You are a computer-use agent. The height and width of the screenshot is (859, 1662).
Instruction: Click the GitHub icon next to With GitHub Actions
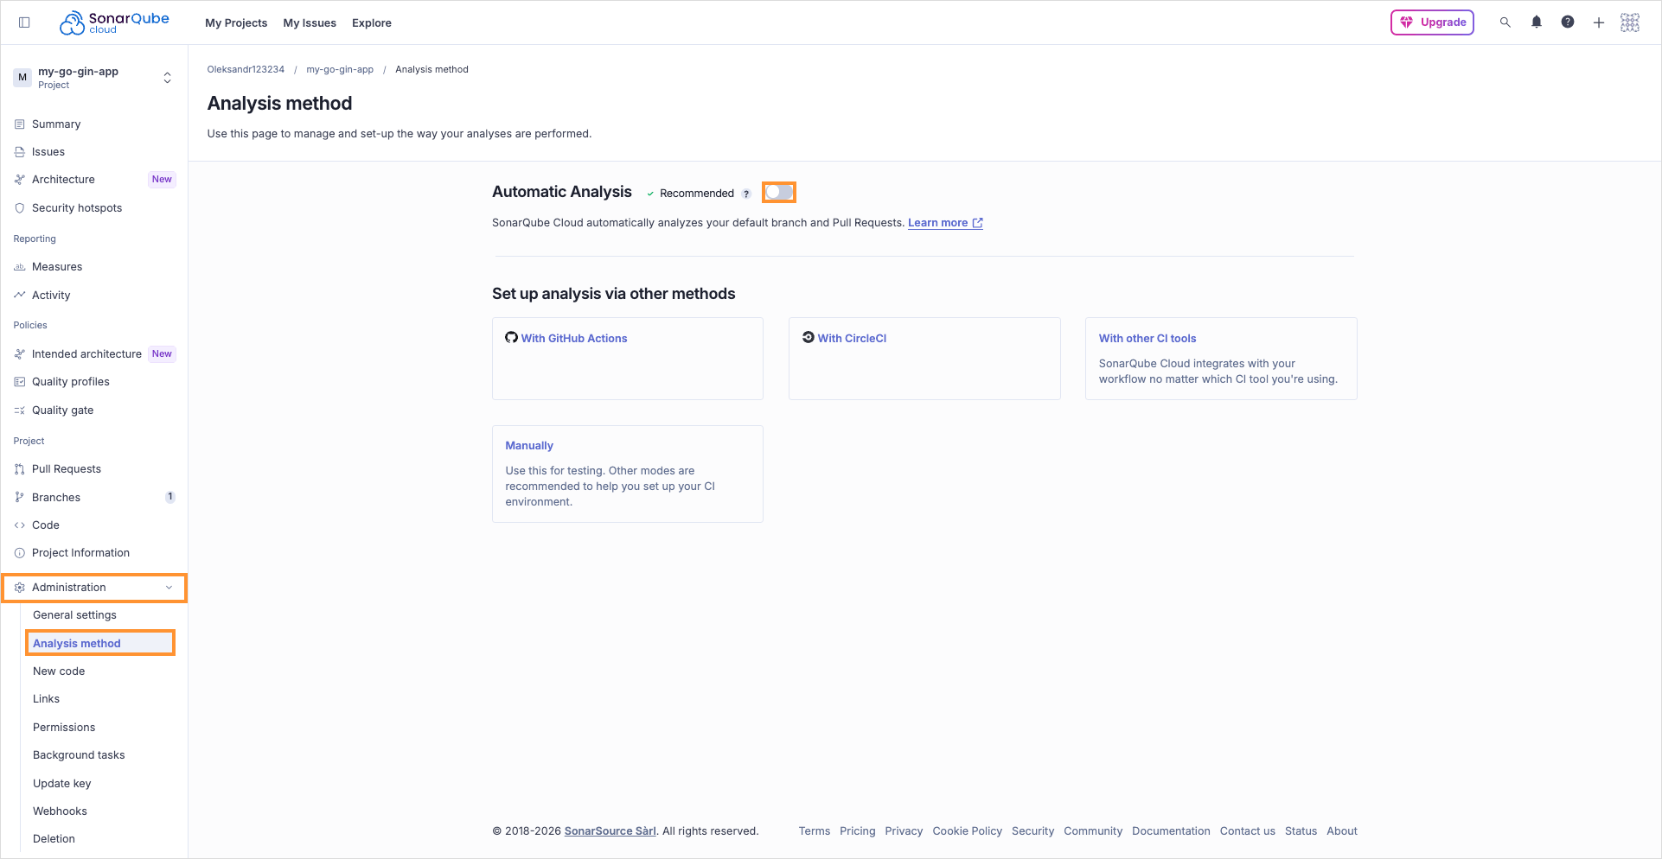pos(511,338)
